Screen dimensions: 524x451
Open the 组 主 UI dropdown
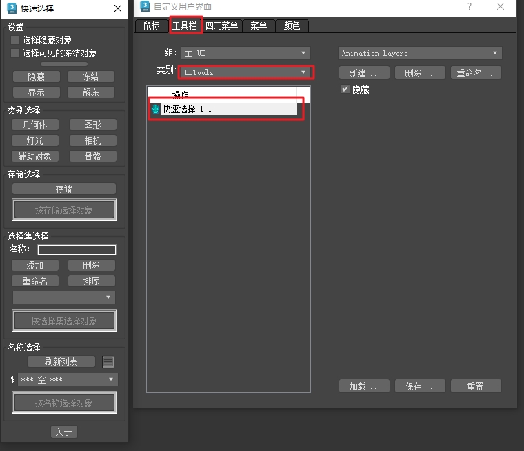[x=245, y=53]
